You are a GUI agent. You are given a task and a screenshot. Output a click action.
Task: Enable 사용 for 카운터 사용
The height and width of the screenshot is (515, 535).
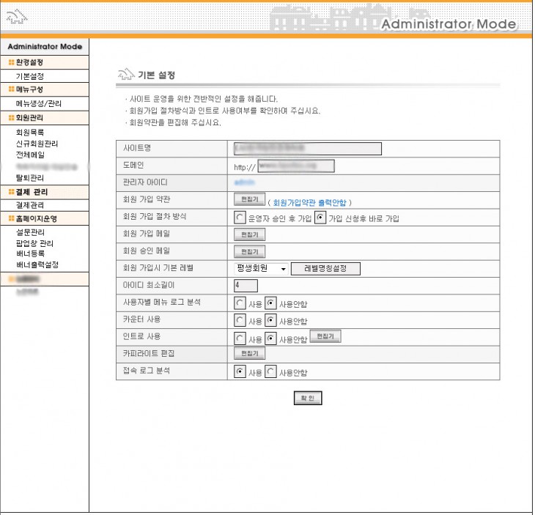coord(240,320)
